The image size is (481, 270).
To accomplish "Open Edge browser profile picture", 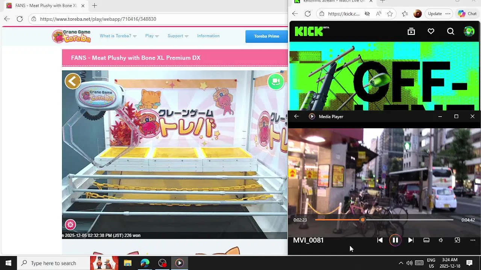I will pos(417,14).
